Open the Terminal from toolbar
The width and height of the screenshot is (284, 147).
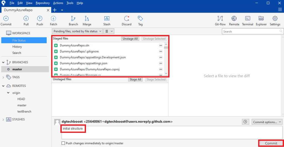[x=247, y=19]
